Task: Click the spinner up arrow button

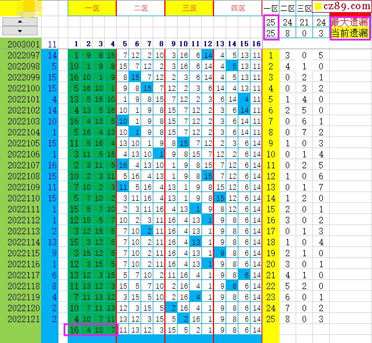Action: click(20, 22)
